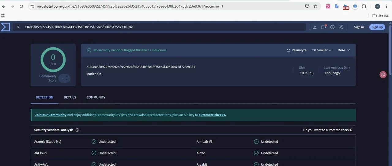Open the notifications chat icon
This screenshot has width=392, height=166.
click(x=323, y=27)
